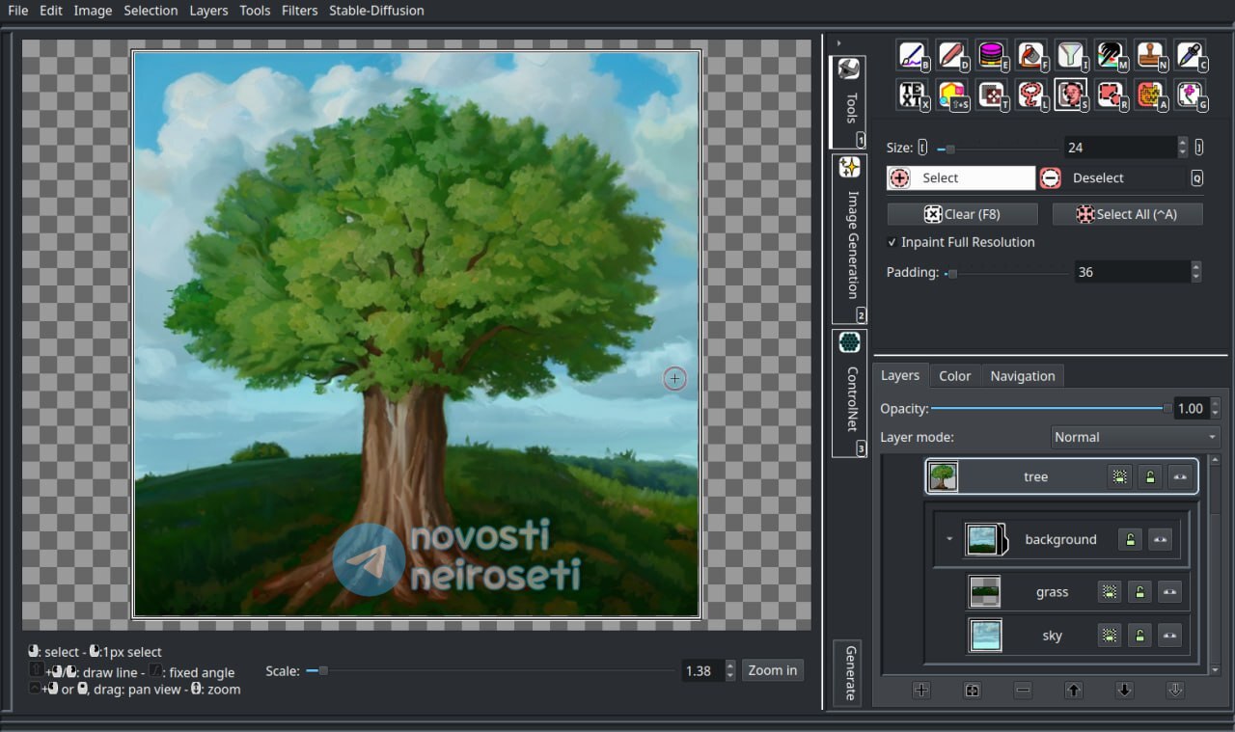Activate the Clone Stamp tool
1235x732 pixels.
pyautogui.click(x=1148, y=55)
